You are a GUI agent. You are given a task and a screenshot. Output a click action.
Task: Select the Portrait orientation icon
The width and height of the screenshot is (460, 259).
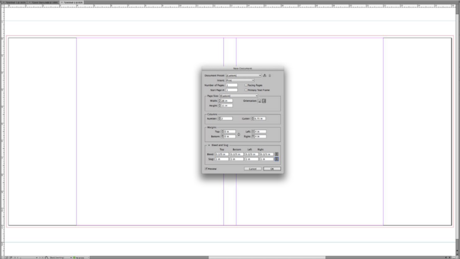pyautogui.click(x=260, y=101)
